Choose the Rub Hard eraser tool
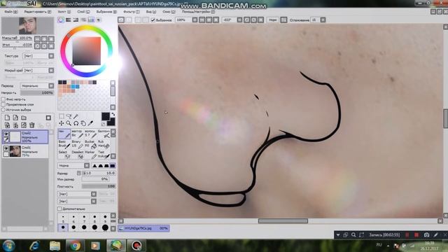 point(104,144)
